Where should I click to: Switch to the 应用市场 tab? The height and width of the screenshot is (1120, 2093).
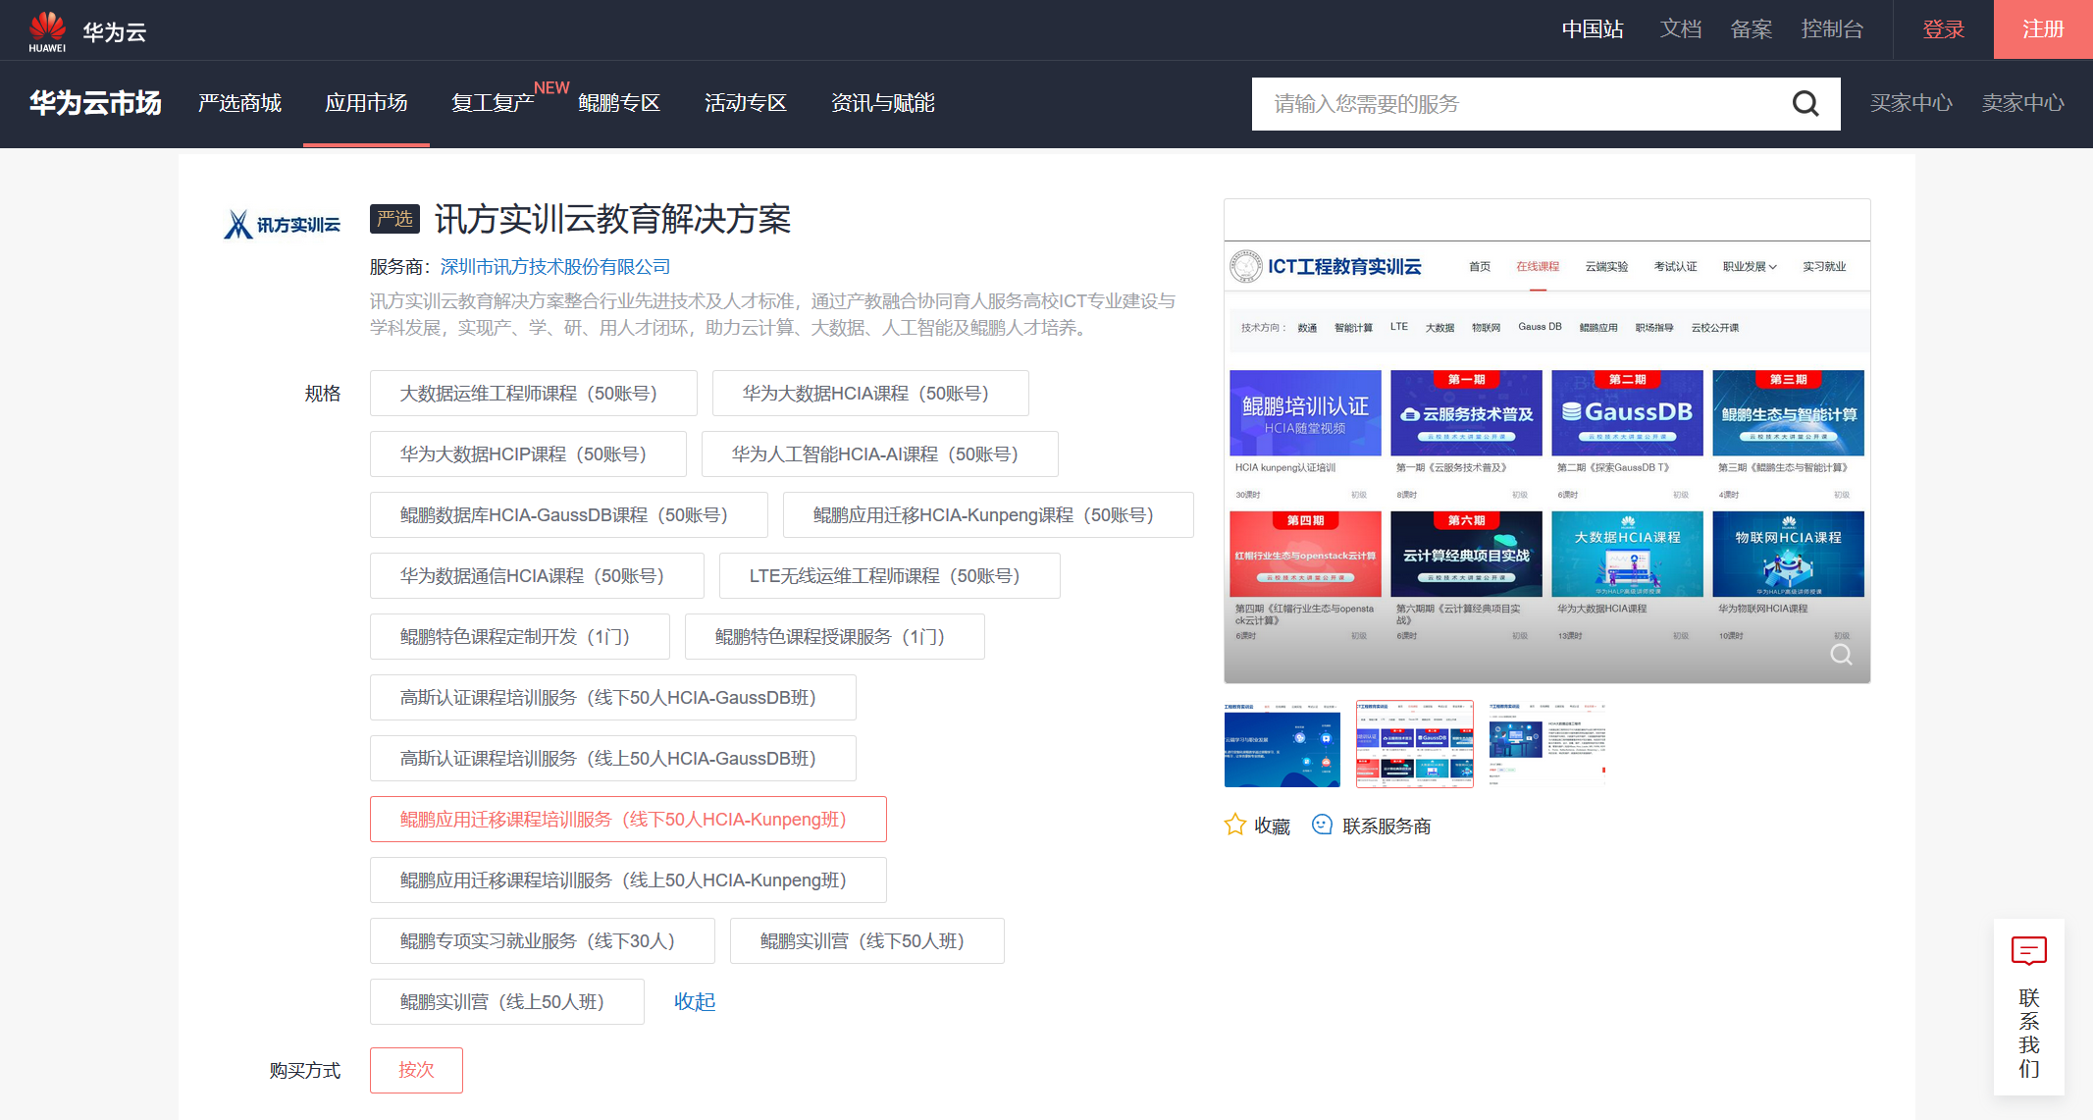pos(366,103)
